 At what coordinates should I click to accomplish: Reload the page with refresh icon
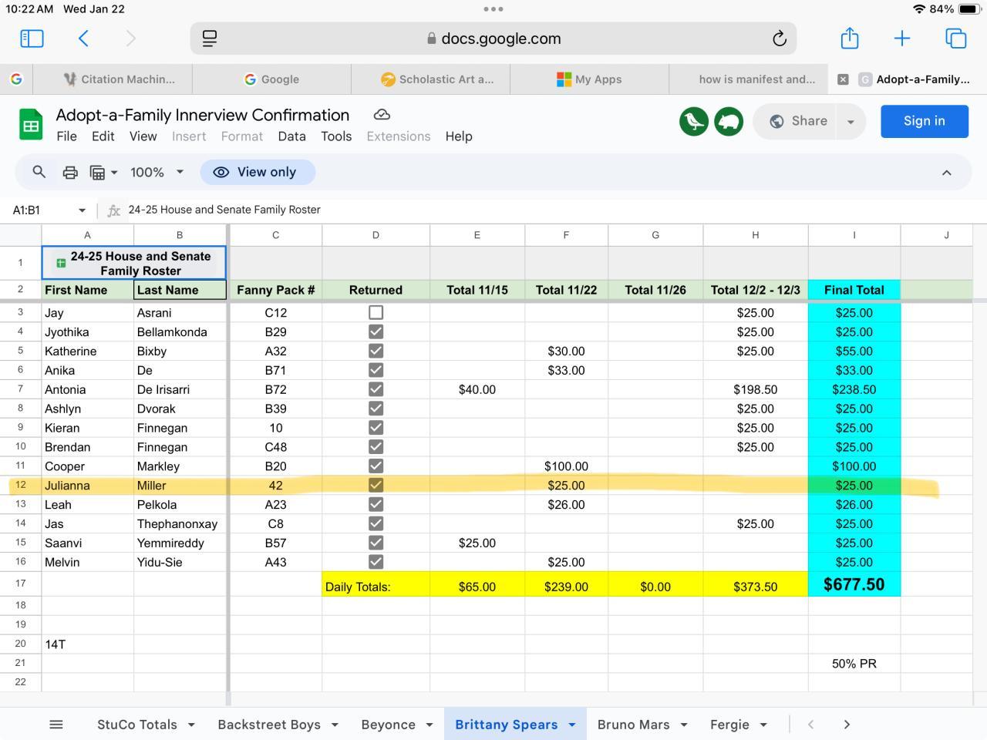click(x=779, y=39)
